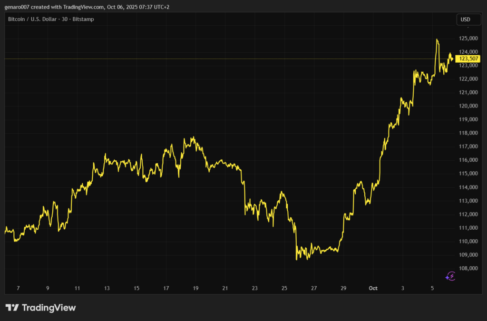This screenshot has height=321, width=487.
Task: Click the 13 date label on time axis
Action: click(x=107, y=288)
